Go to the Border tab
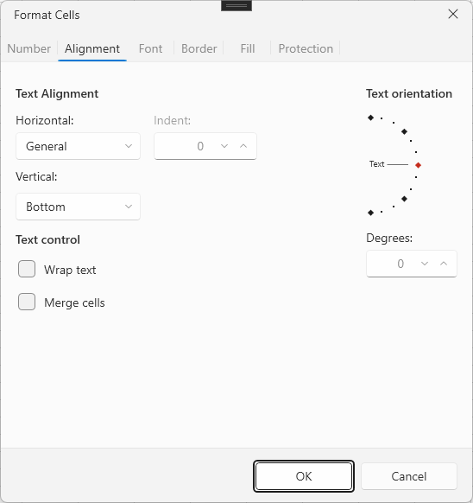The image size is (473, 503). coord(199,48)
